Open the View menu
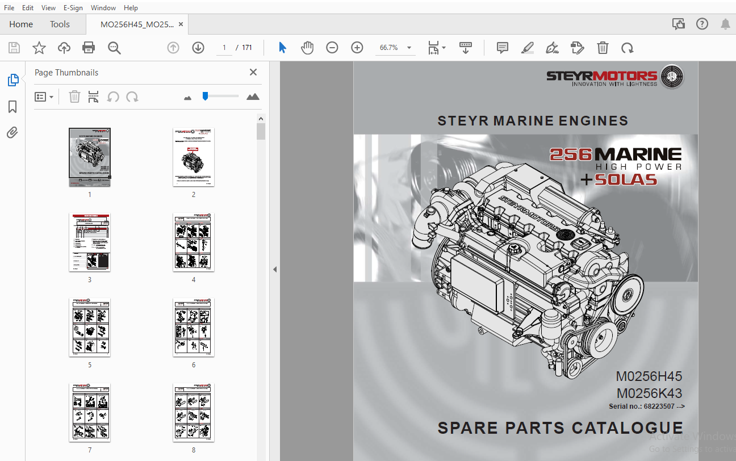The width and height of the screenshot is (736, 461). tap(48, 8)
